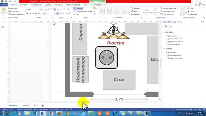The width and height of the screenshot is (206, 116).
Task: Click the Paste (Вставить) clipboard icon
Action: pos(4,10)
